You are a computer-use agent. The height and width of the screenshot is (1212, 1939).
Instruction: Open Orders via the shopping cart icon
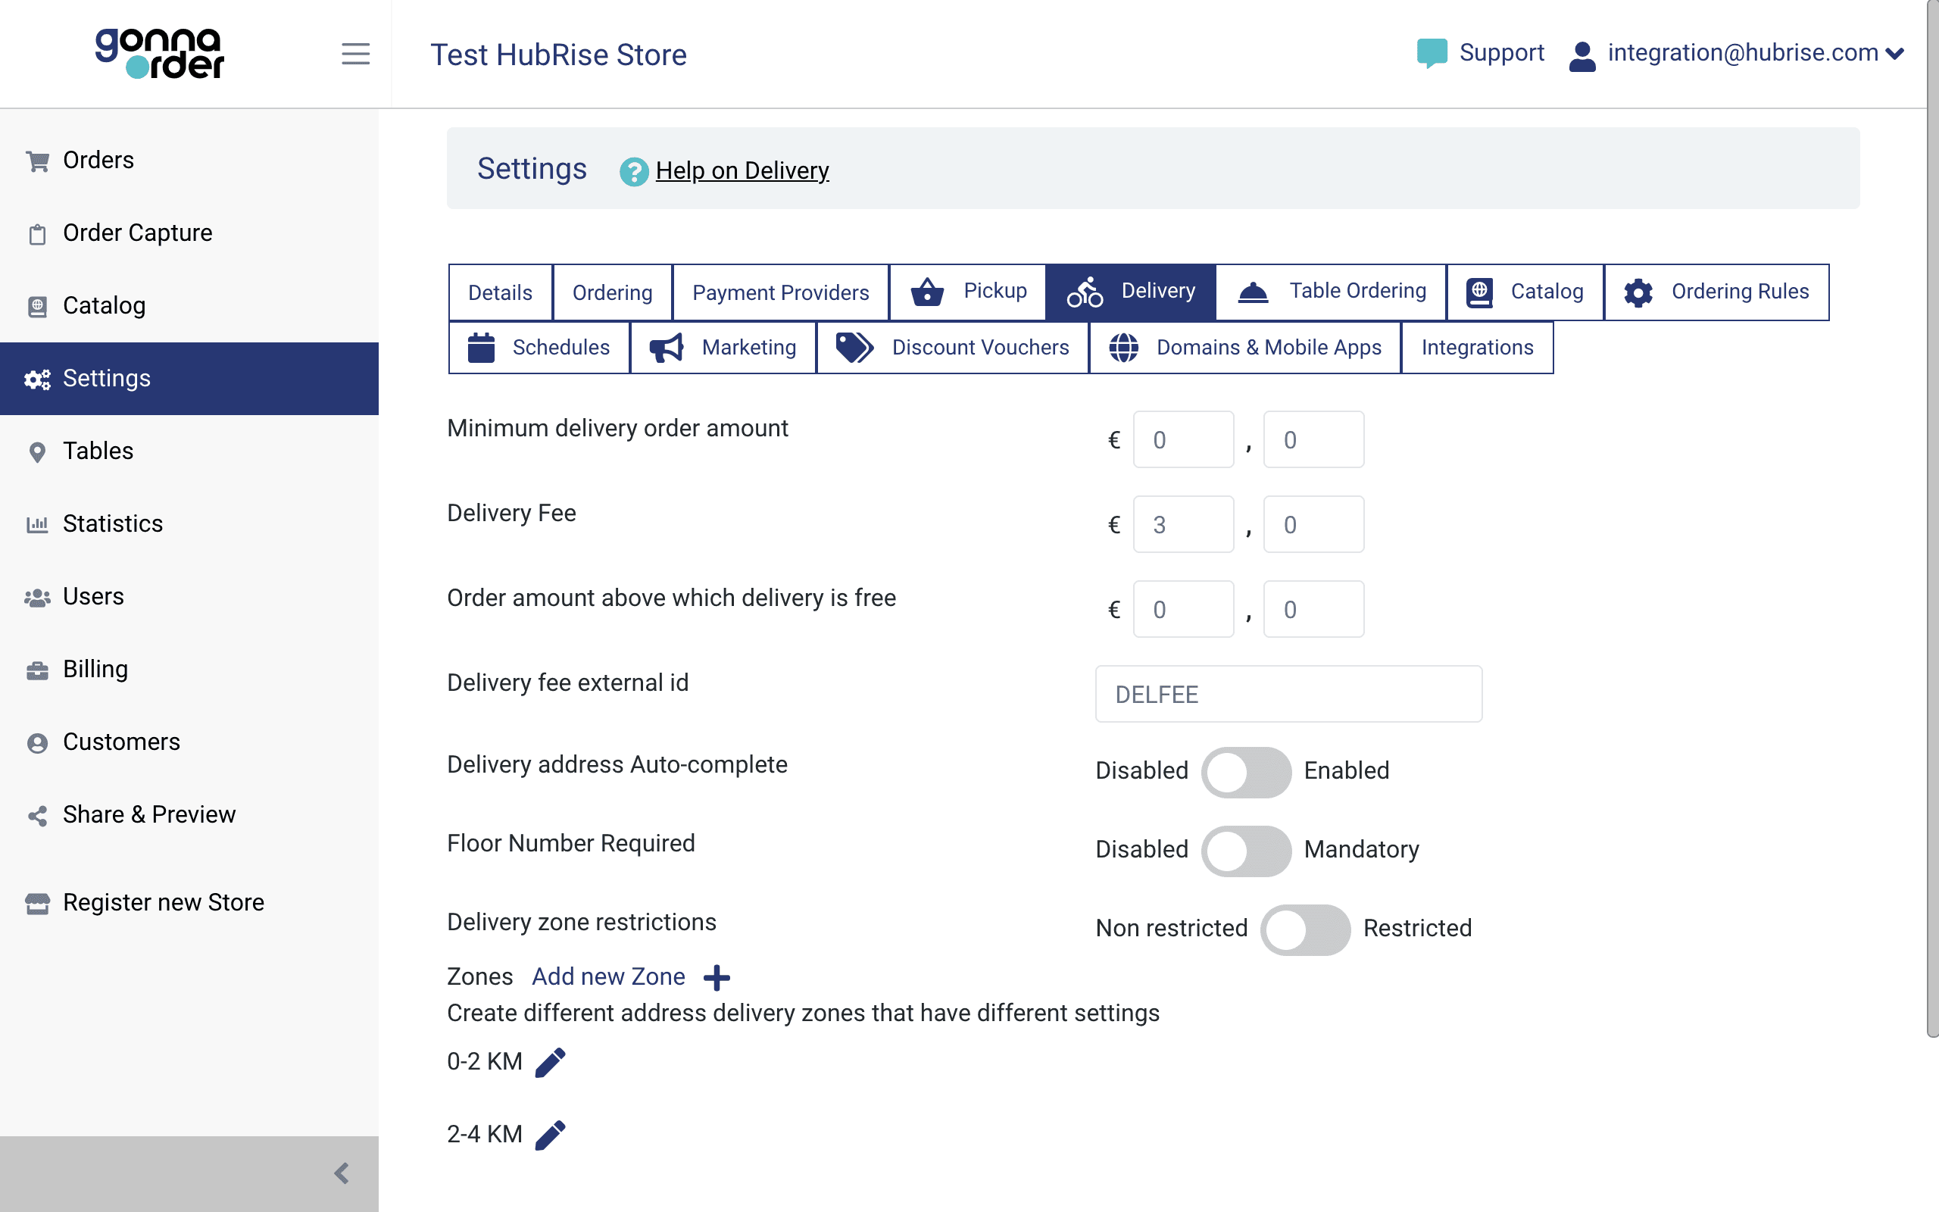pos(38,160)
